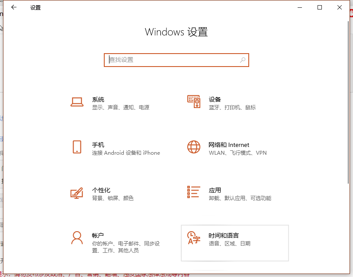353x277 pixels.
Task: Maximize the Settings window
Action: click(320, 7)
